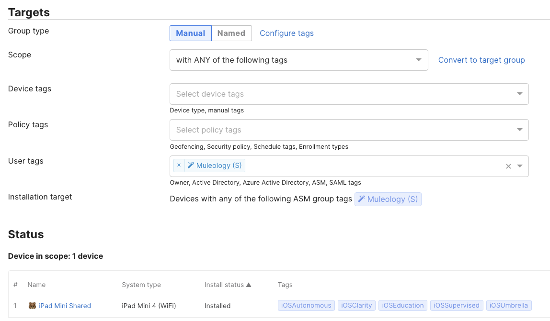Click the caret icon in Device tags field
Viewport: 550px width, 321px height.
click(519, 94)
